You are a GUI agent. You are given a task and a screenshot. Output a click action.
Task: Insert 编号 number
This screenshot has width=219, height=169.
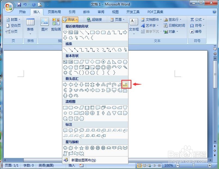point(196,31)
